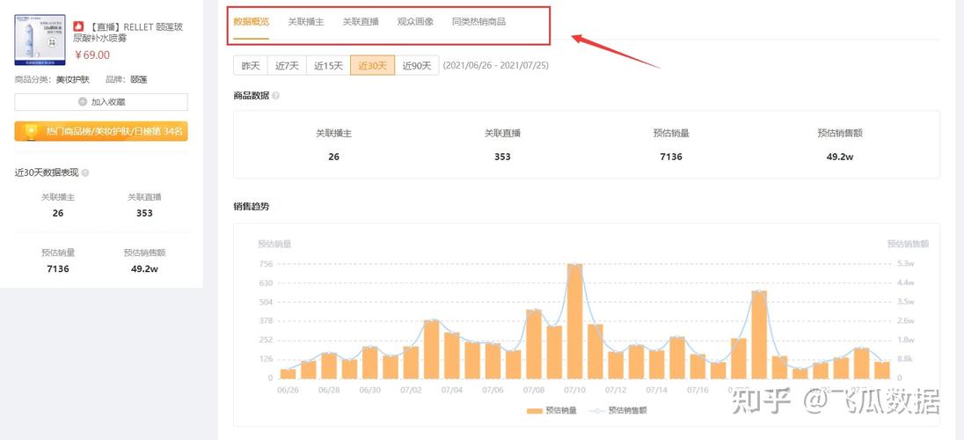Switch to the 关联直播 tab
Image resolution: width=964 pixels, height=440 pixels.
tap(361, 21)
